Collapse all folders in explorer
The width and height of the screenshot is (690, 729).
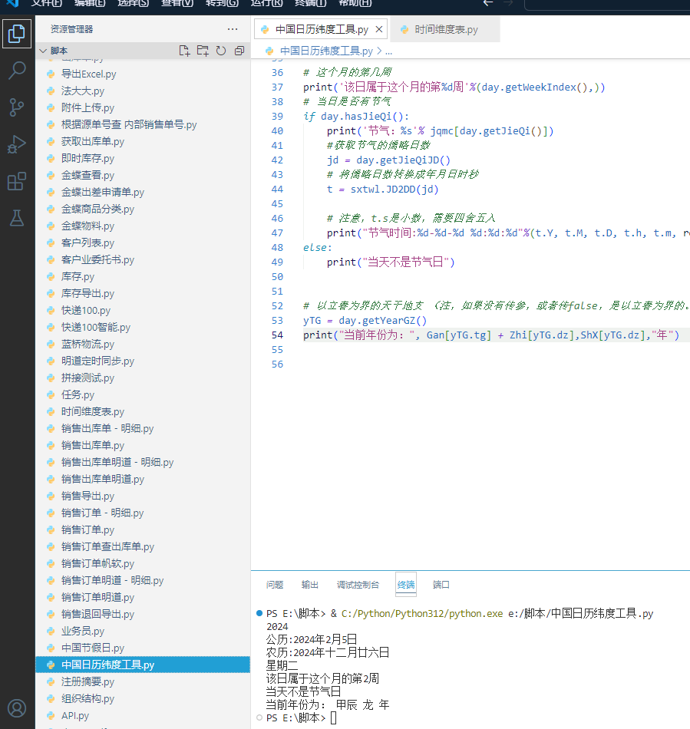click(239, 51)
